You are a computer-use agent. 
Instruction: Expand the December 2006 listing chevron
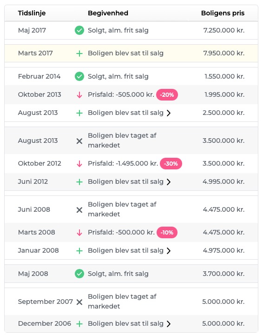tap(169, 324)
